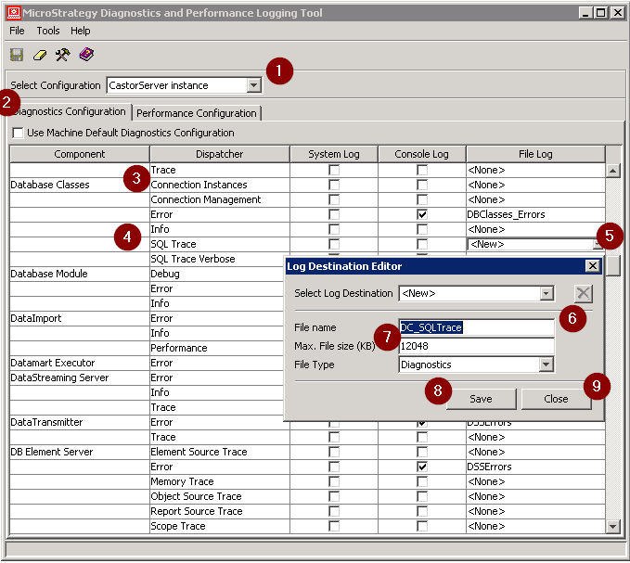630x563 pixels.
Task: Click the delete X icon beside Select Log Destination
Action: tap(582, 294)
